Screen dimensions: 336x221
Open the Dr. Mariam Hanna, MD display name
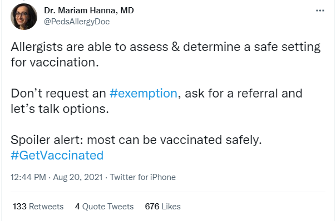click(89, 11)
